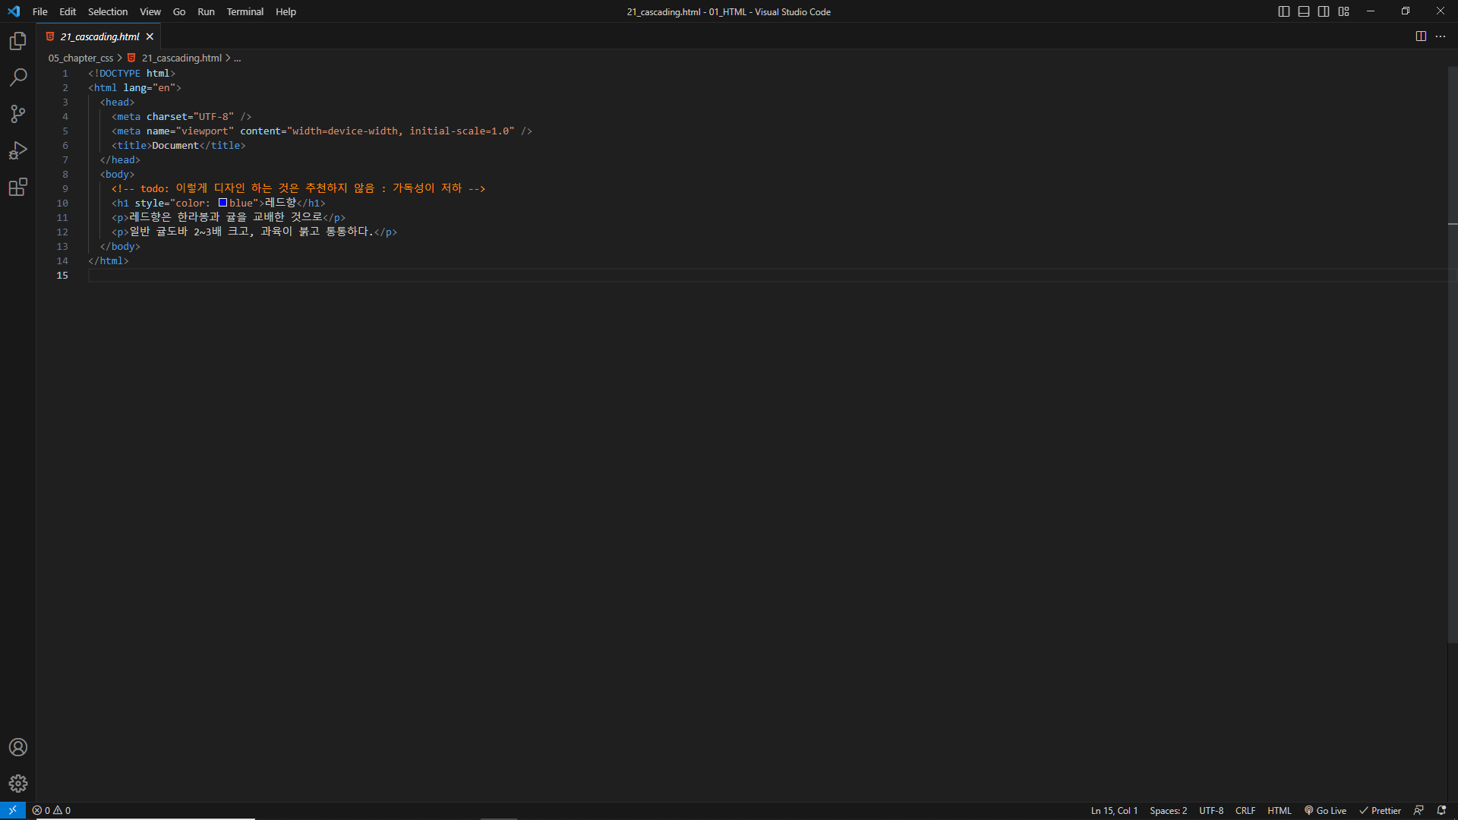Image resolution: width=1458 pixels, height=820 pixels.
Task: Open the Explorer view in activity bar
Action: pyautogui.click(x=18, y=41)
